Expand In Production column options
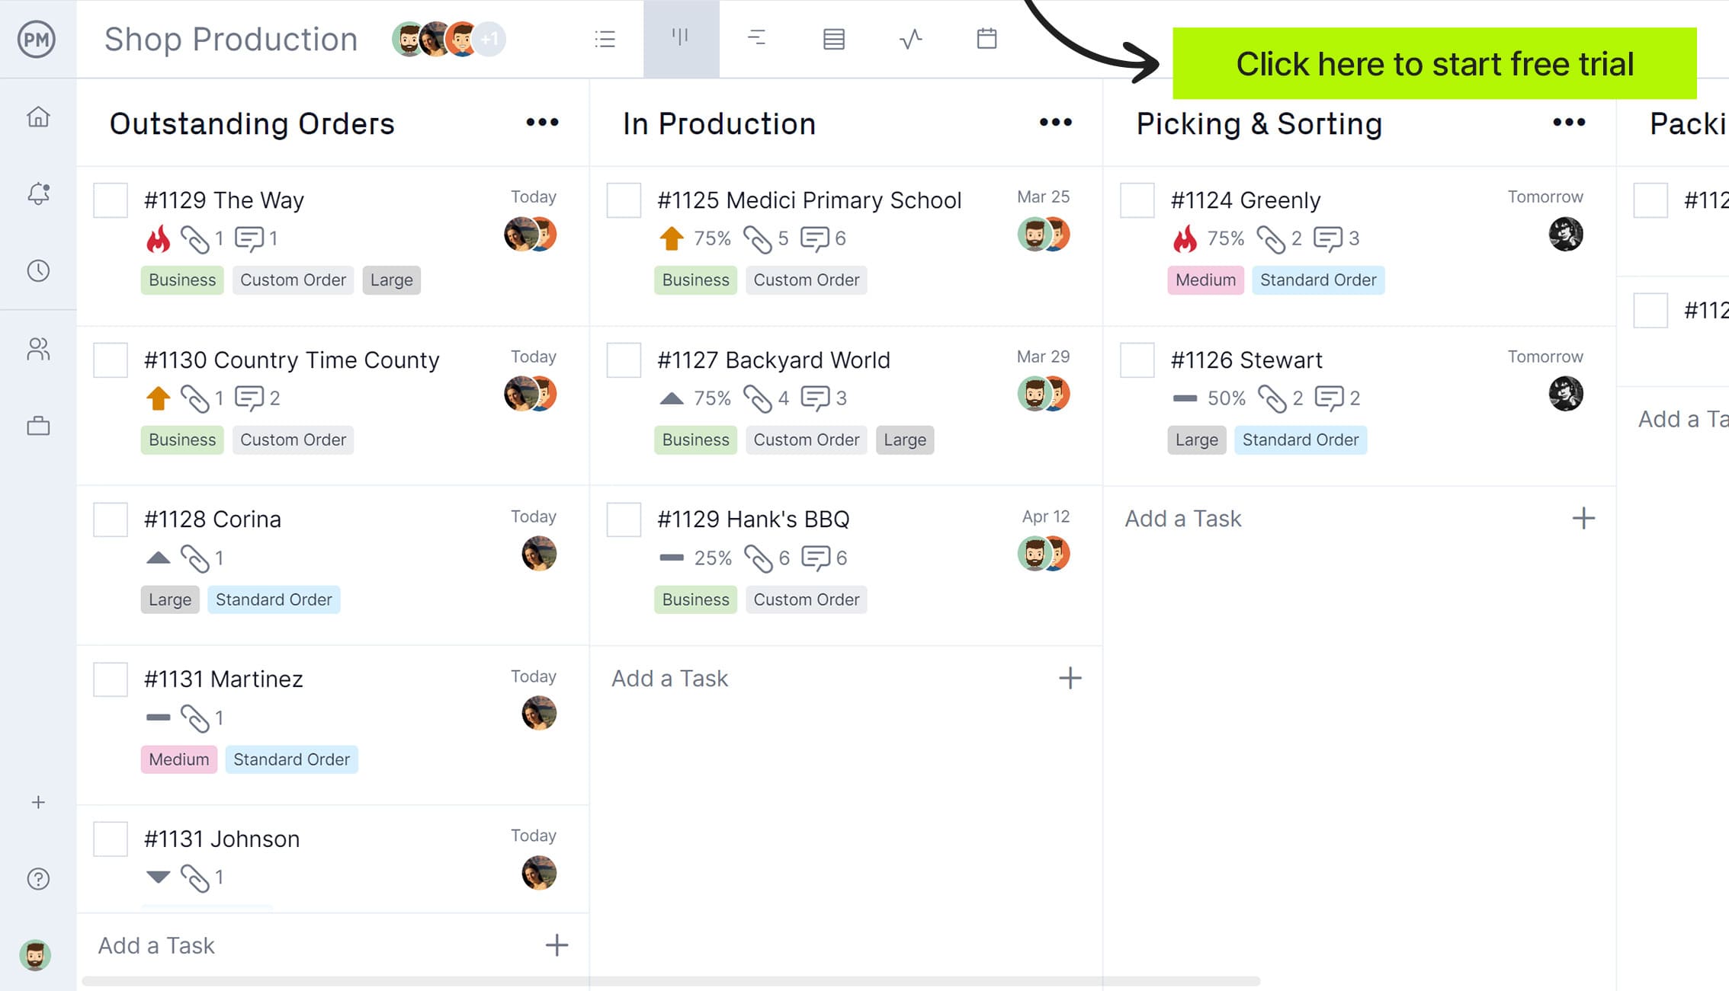The height and width of the screenshot is (991, 1729). [x=1056, y=122]
